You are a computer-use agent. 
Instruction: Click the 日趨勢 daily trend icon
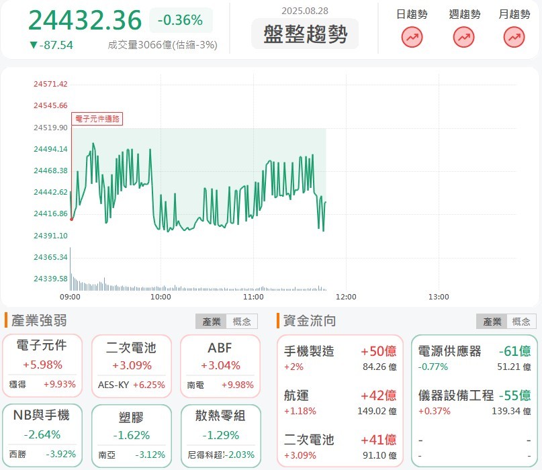pos(412,38)
